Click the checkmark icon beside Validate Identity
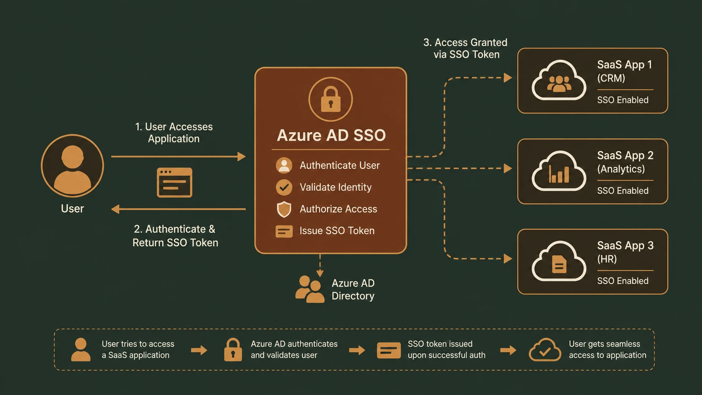This screenshot has width=702, height=395. 284,187
